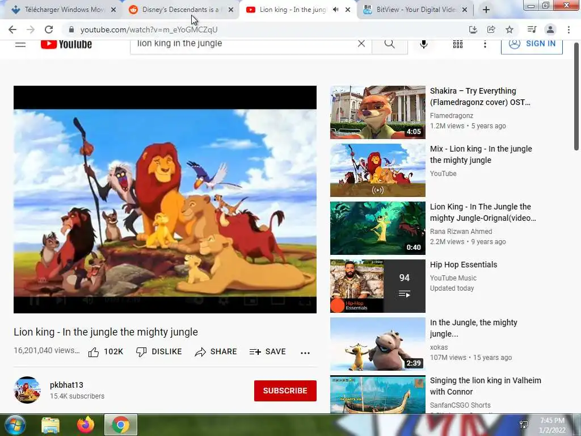Viewport: 581px width, 436px height.
Task: Click the SIGN IN button
Action: (532, 45)
